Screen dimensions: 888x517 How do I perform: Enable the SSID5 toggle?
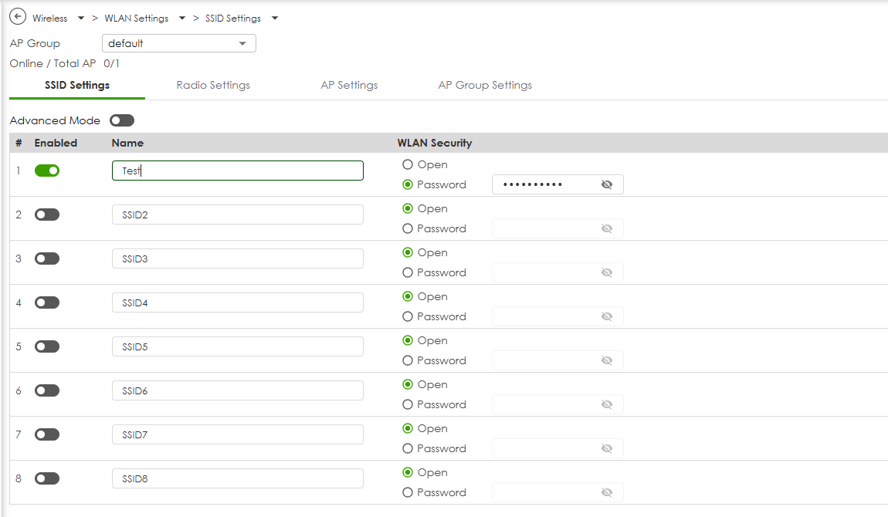[x=47, y=346]
